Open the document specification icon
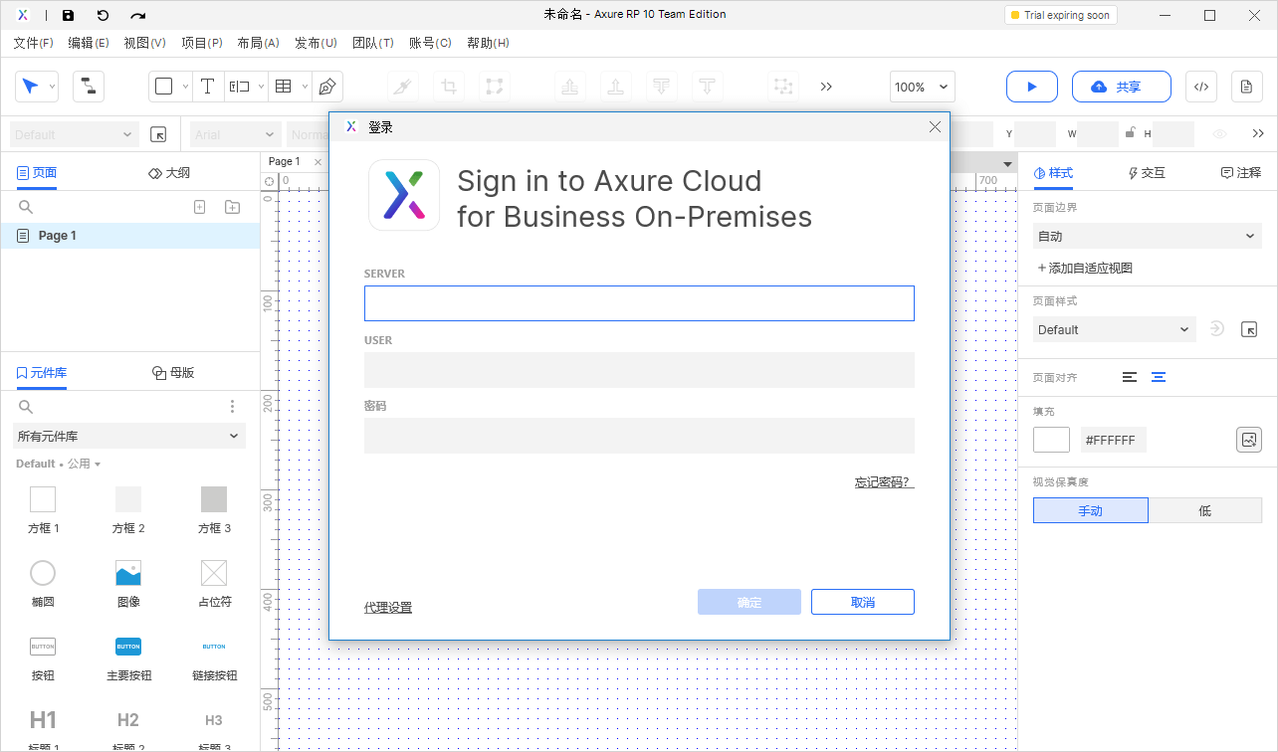Image resolution: width=1278 pixels, height=752 pixels. pos(1246,87)
